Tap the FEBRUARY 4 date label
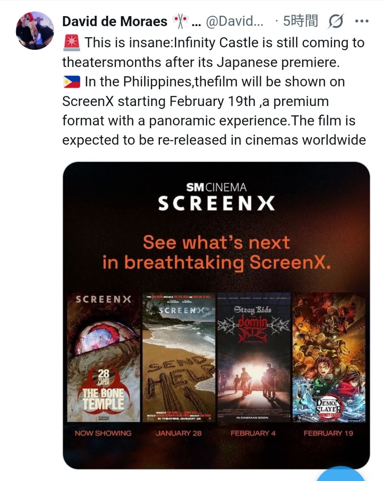The image size is (386, 481). (253, 433)
